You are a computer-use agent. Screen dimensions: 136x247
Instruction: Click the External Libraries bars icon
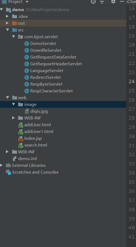pyautogui.click(x=8, y=165)
